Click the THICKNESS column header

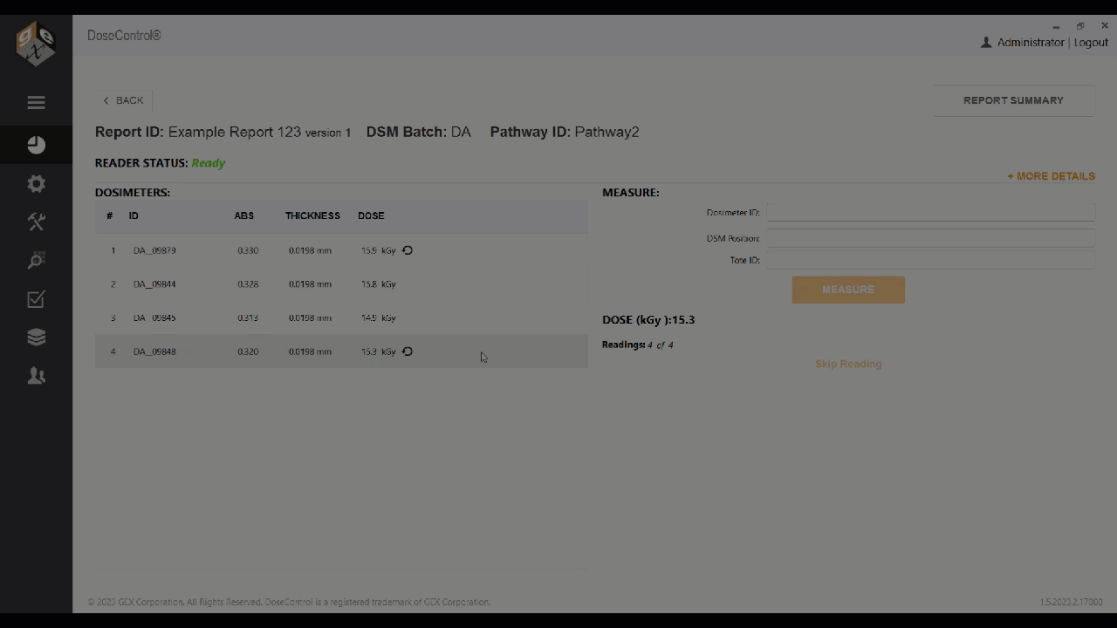(x=312, y=215)
